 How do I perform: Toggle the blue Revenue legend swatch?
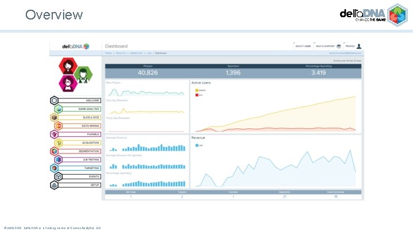(x=197, y=145)
